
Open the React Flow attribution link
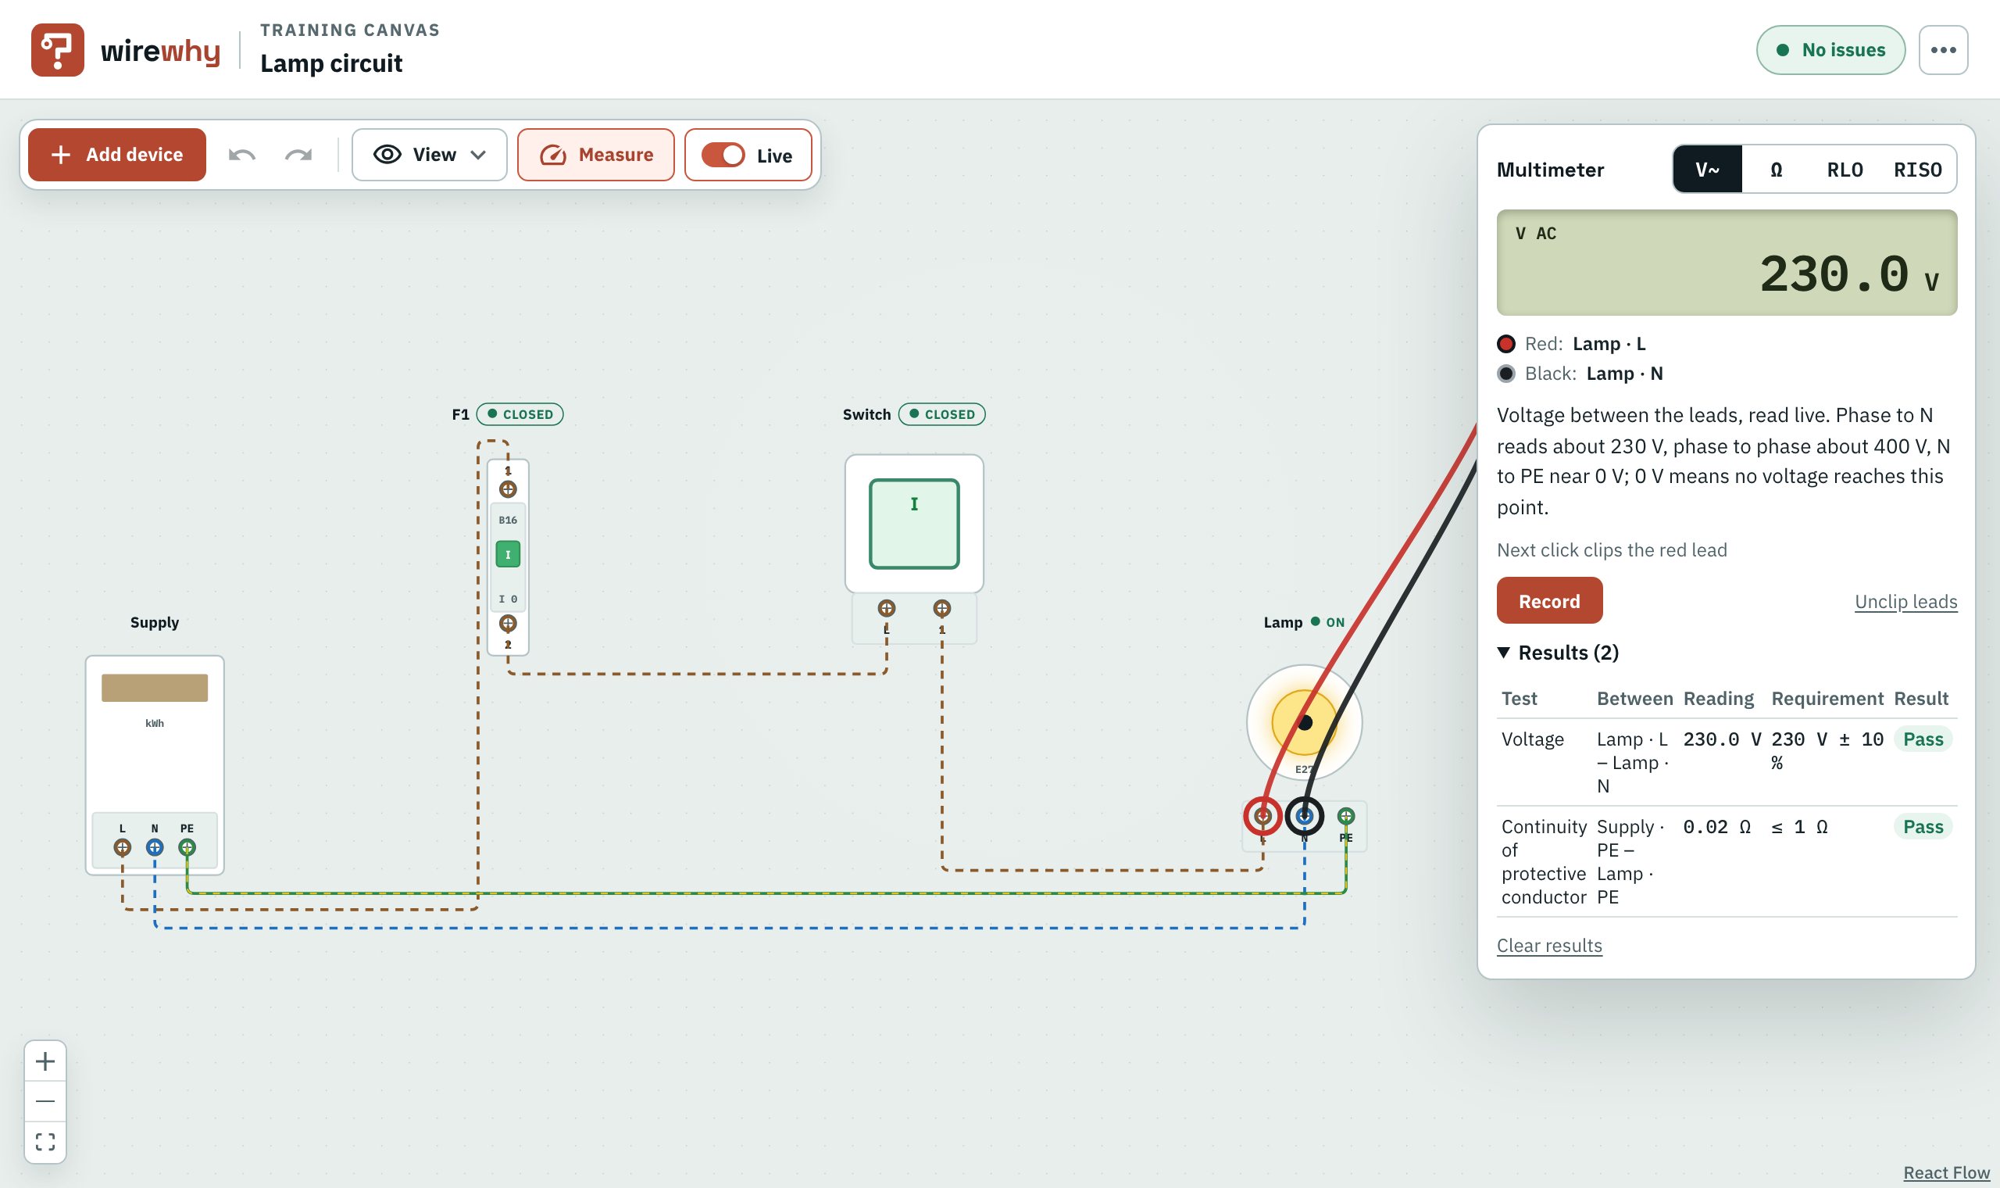(1945, 1173)
